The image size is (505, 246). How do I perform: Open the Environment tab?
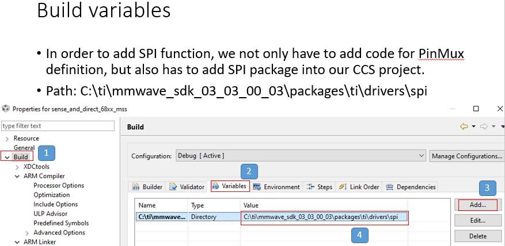pyautogui.click(x=276, y=187)
